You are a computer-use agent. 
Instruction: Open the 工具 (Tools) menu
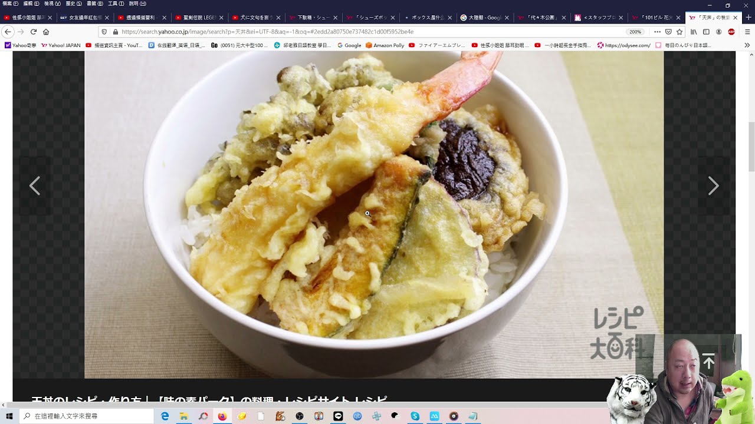tap(116, 4)
